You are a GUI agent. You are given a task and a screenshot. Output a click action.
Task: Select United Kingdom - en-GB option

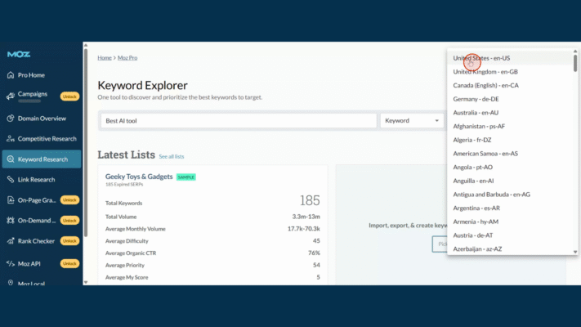(510, 72)
